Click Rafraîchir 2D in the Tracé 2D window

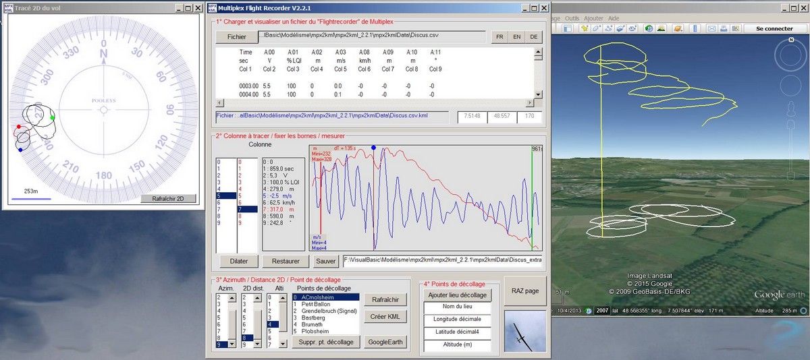point(169,199)
